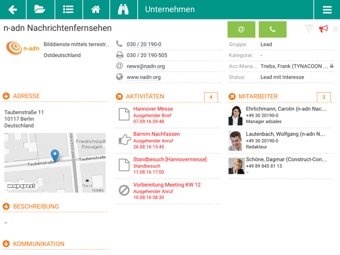Image resolution: width=340 pixels, height=255 pixels.
Task: Click the fax printer icon
Action: (x=120, y=55)
